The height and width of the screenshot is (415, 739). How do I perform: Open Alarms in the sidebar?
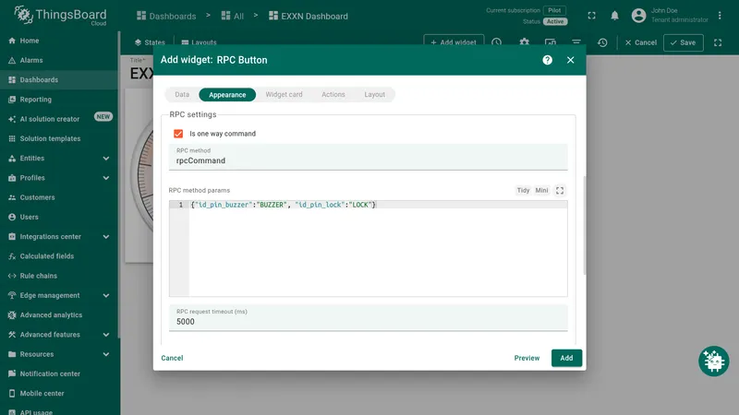point(59,60)
